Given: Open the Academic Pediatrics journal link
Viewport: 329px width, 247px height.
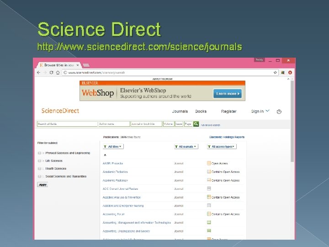Looking at the screenshot, I should (115, 172).
